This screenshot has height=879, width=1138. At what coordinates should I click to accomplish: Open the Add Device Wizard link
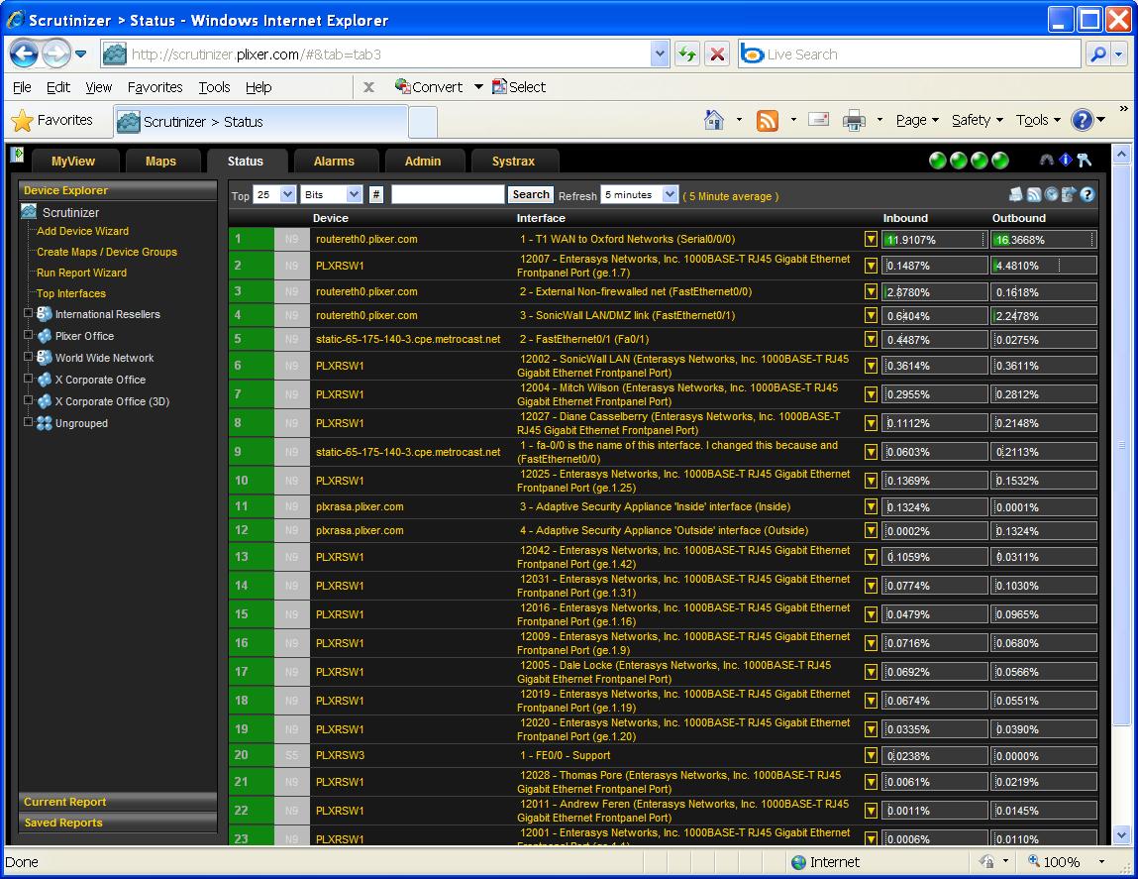point(83,231)
